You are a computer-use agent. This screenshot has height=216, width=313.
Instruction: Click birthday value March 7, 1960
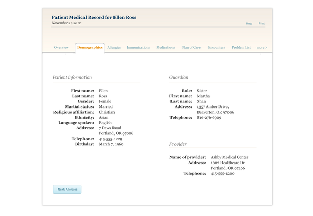coord(111,144)
